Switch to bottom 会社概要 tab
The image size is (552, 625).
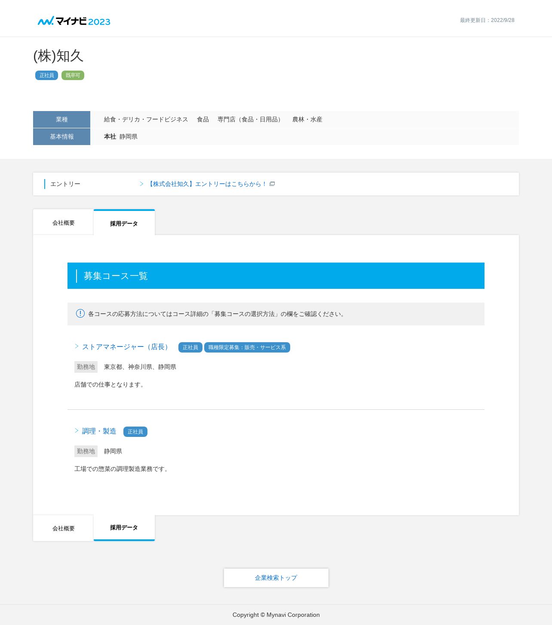pyautogui.click(x=63, y=528)
